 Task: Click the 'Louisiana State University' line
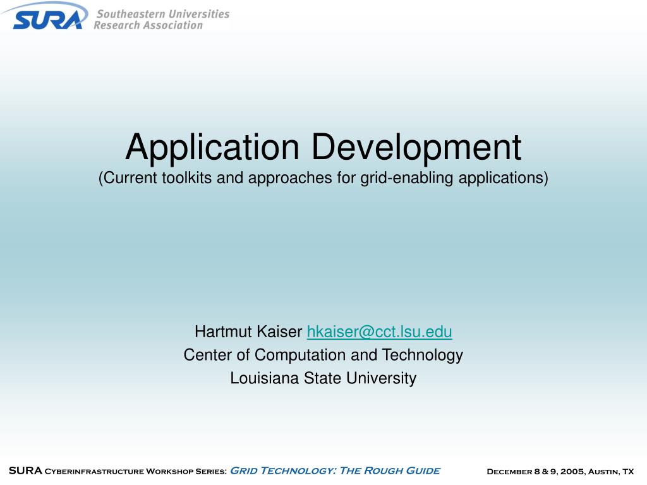(x=323, y=378)
